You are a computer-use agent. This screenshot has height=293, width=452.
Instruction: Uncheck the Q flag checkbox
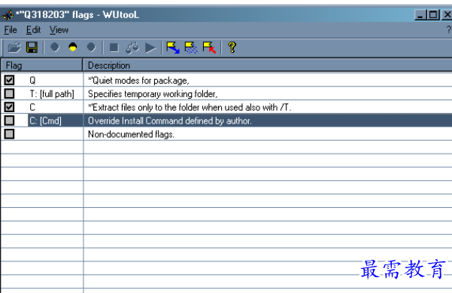9,80
